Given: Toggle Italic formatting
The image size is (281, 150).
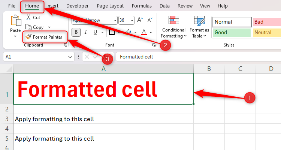Looking at the screenshot, I should coord(86,32).
